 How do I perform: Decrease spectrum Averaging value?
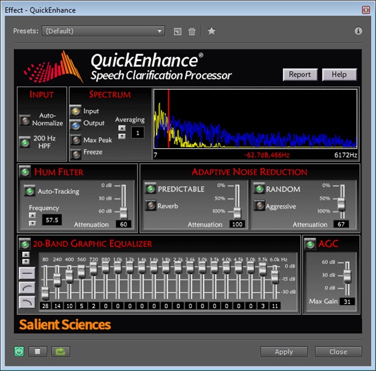point(122,136)
